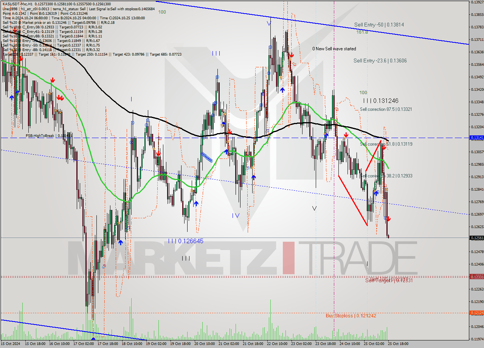The width and height of the screenshot is (484, 348).
Task: Click the '25 Oct 18:00' time label
Action: click(398, 344)
